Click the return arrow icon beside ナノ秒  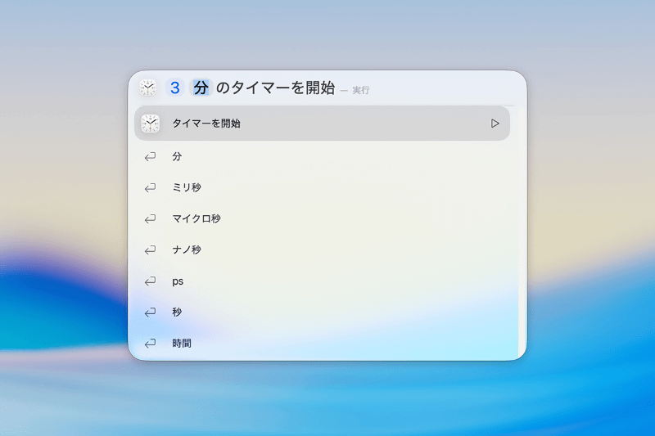click(x=150, y=250)
